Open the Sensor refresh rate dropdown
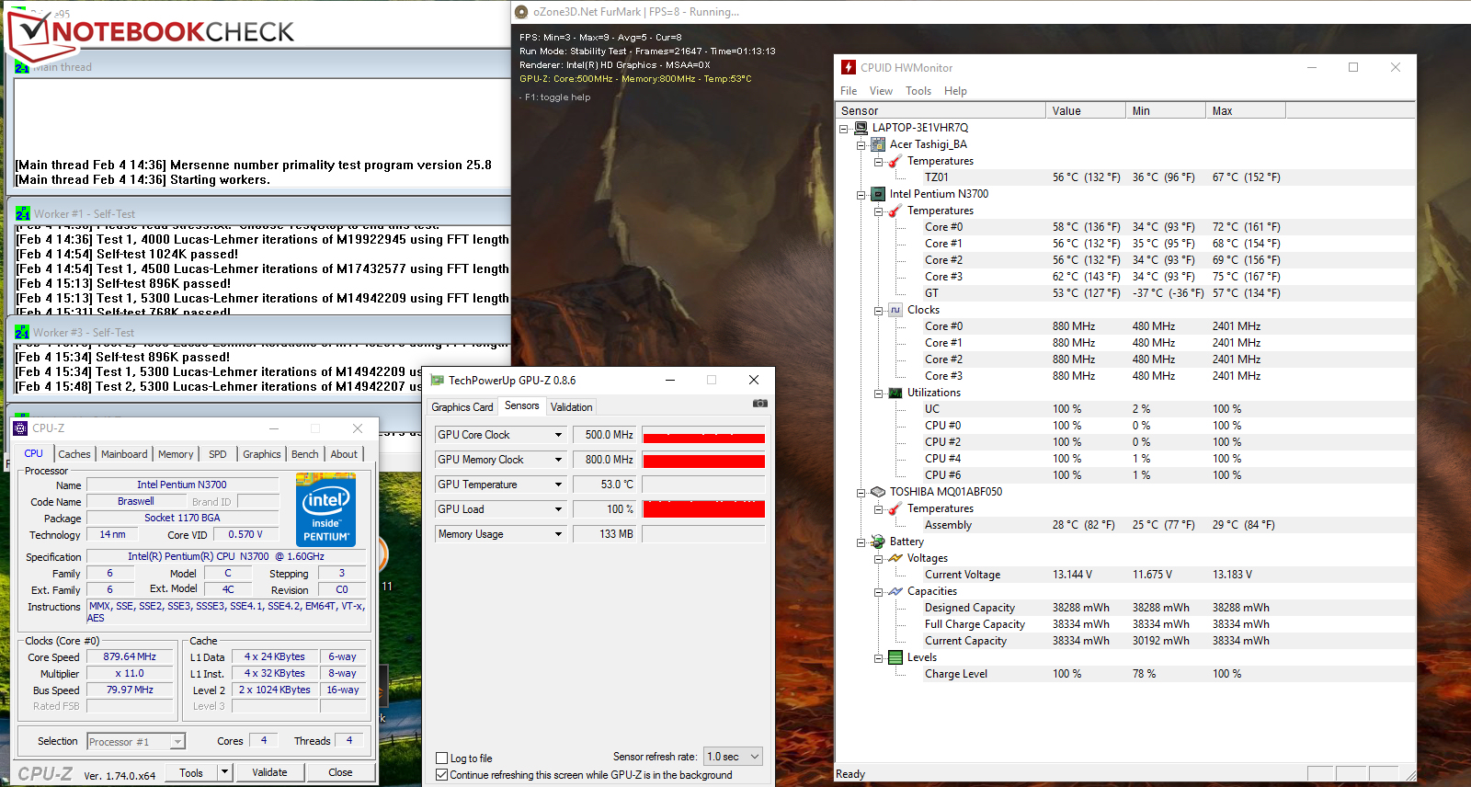The image size is (1471, 787). pyautogui.click(x=734, y=757)
